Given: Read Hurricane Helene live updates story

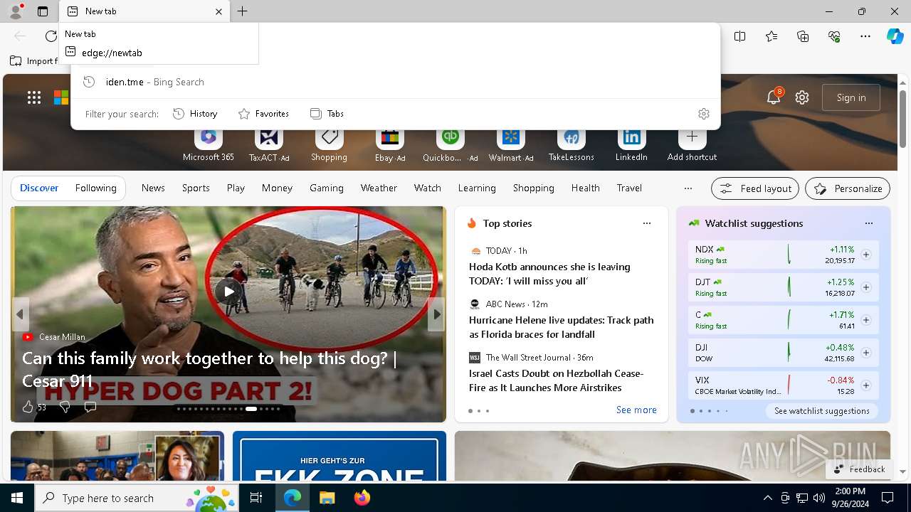Looking at the screenshot, I should click(561, 327).
